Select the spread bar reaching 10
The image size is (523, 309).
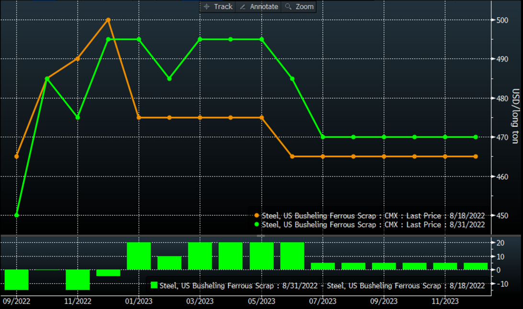point(170,263)
